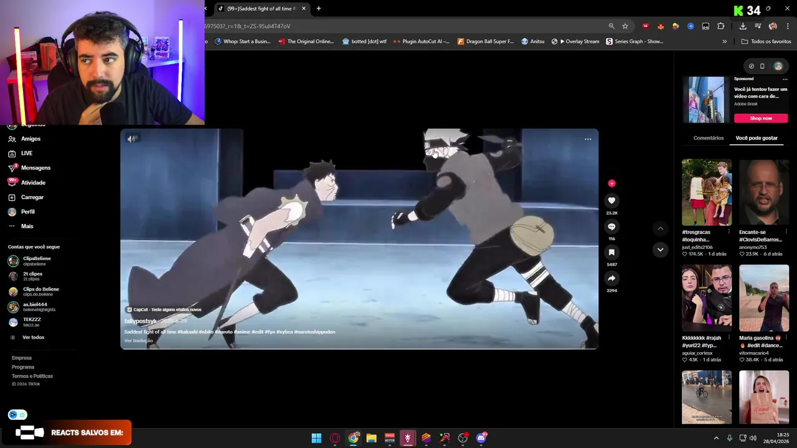Image resolution: width=797 pixels, height=448 pixels.
Task: Open the Chrome three-dot menu
Action: [x=788, y=26]
